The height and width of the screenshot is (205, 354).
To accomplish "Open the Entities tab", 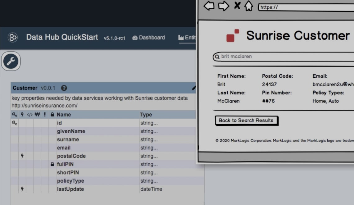I will [187, 38].
